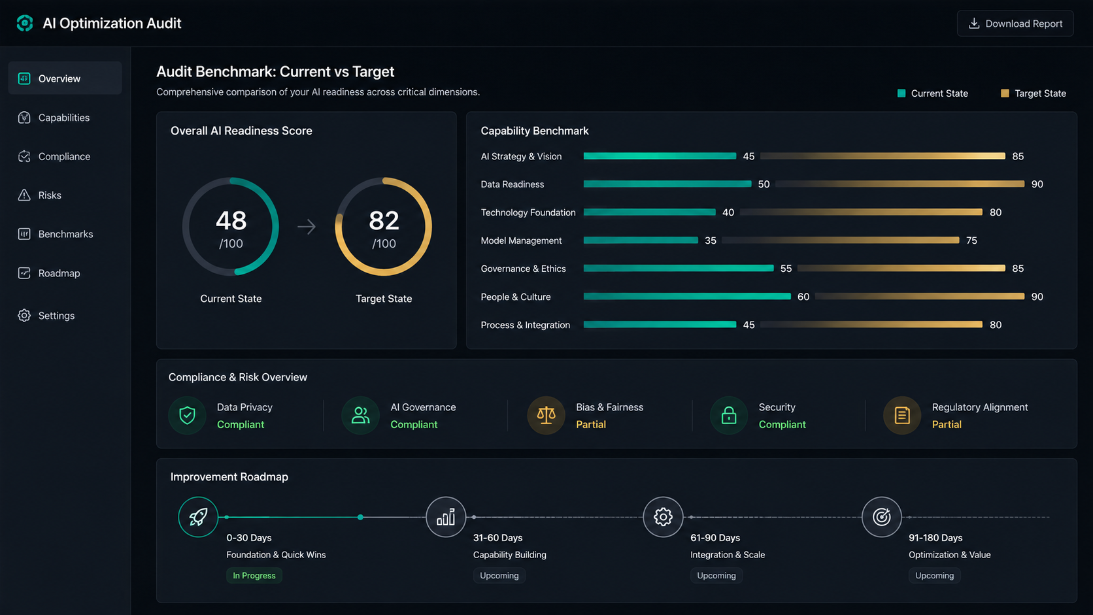Image resolution: width=1093 pixels, height=615 pixels.
Task: Open the Capabilities section
Action: coord(65,118)
